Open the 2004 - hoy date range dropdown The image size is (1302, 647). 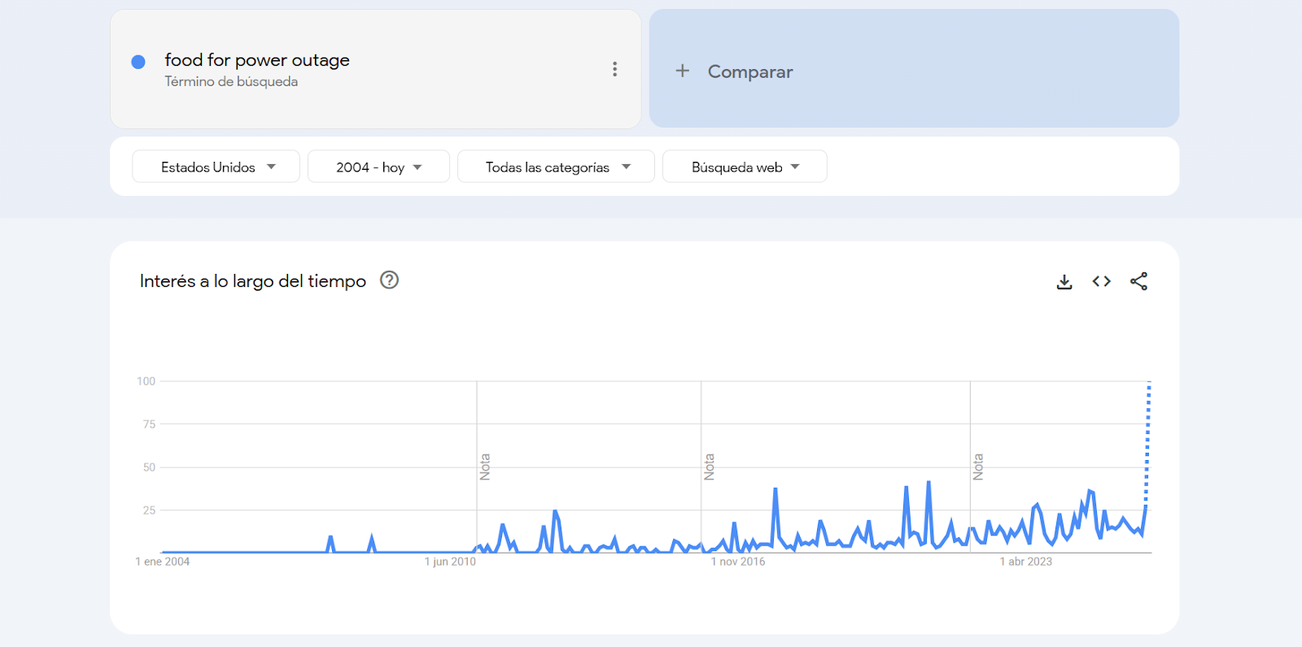tap(378, 167)
